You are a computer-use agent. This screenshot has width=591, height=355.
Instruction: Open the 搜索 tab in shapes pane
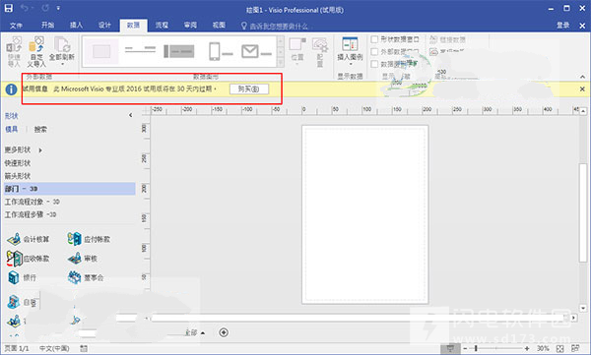tap(40, 129)
